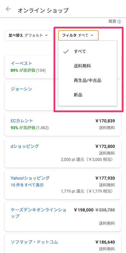The image size is (126, 253).
Task: Select the すべて filter option
Action: (x=88, y=51)
